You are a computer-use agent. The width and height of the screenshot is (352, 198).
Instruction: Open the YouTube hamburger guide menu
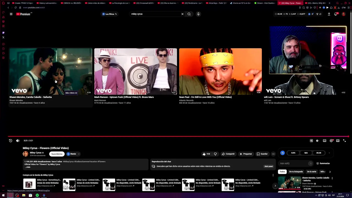(11, 14)
